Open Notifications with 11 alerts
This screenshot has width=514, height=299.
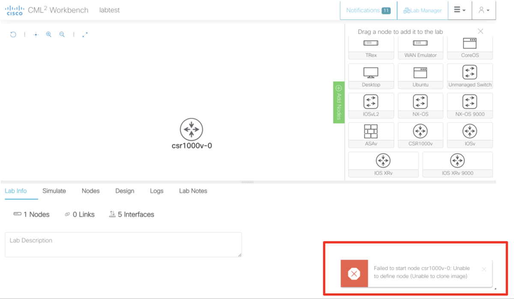[x=368, y=10]
